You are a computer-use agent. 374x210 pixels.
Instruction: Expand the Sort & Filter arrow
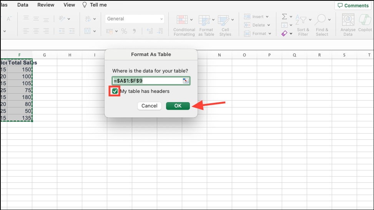pyautogui.click(x=310, y=20)
